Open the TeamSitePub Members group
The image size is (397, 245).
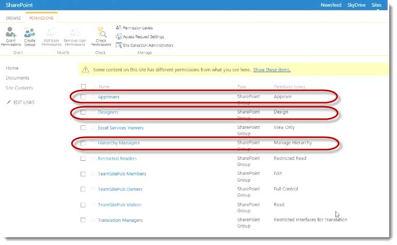(122, 174)
